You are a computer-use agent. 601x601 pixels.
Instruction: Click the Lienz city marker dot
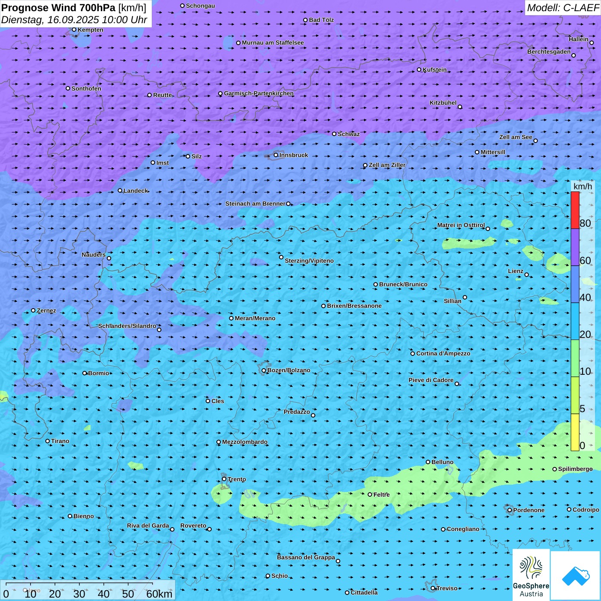(x=527, y=275)
